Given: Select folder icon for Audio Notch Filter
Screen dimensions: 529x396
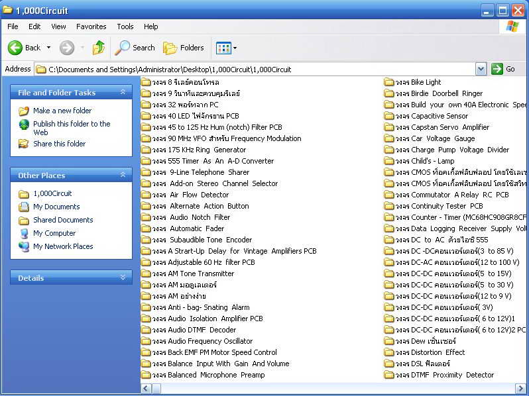Looking at the screenshot, I should (146, 217).
